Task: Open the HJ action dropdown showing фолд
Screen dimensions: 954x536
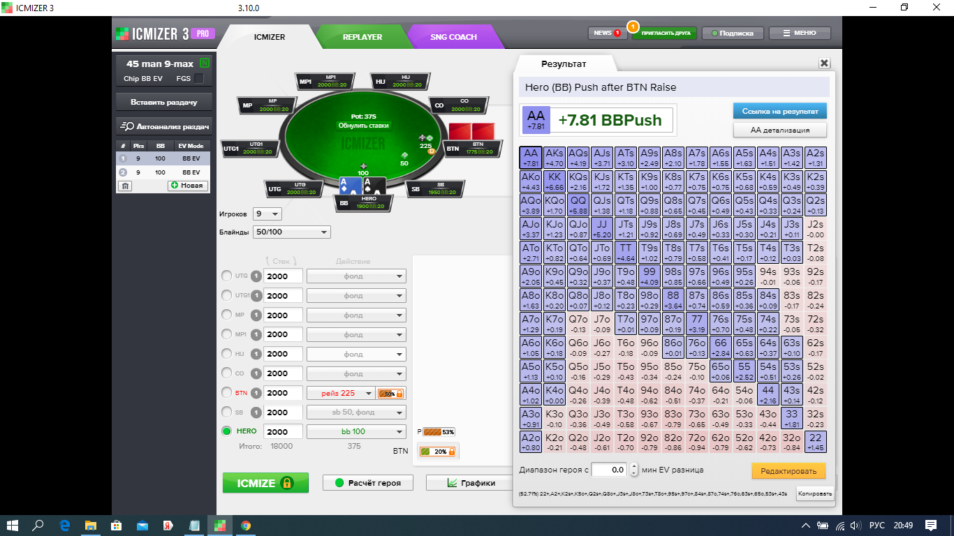Action: 356,354
